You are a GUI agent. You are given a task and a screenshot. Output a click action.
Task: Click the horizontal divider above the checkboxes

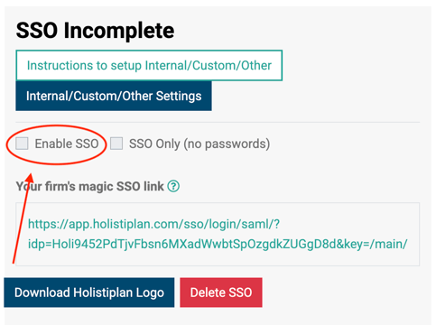pyautogui.click(x=218, y=123)
